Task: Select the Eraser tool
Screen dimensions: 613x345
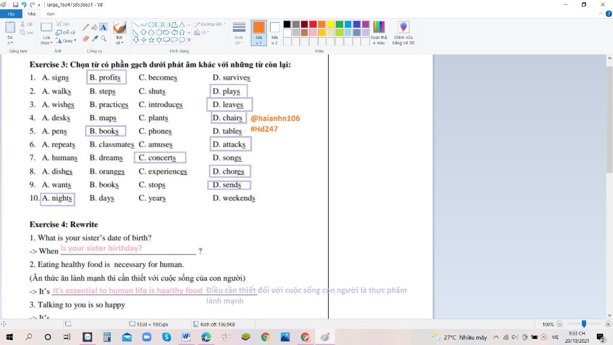Action: [86, 38]
